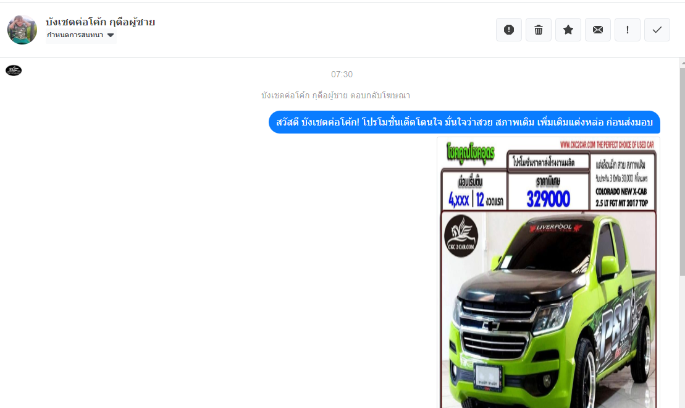Mark conversation done with the checkmark icon
The width and height of the screenshot is (685, 408).
657,30
